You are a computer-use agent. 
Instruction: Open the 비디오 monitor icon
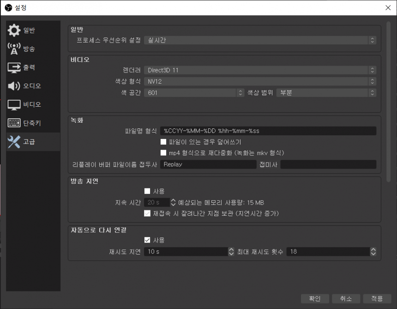pyautogui.click(x=14, y=105)
